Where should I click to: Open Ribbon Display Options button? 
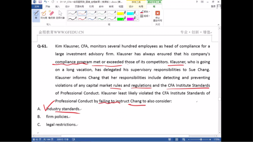[202, 2]
